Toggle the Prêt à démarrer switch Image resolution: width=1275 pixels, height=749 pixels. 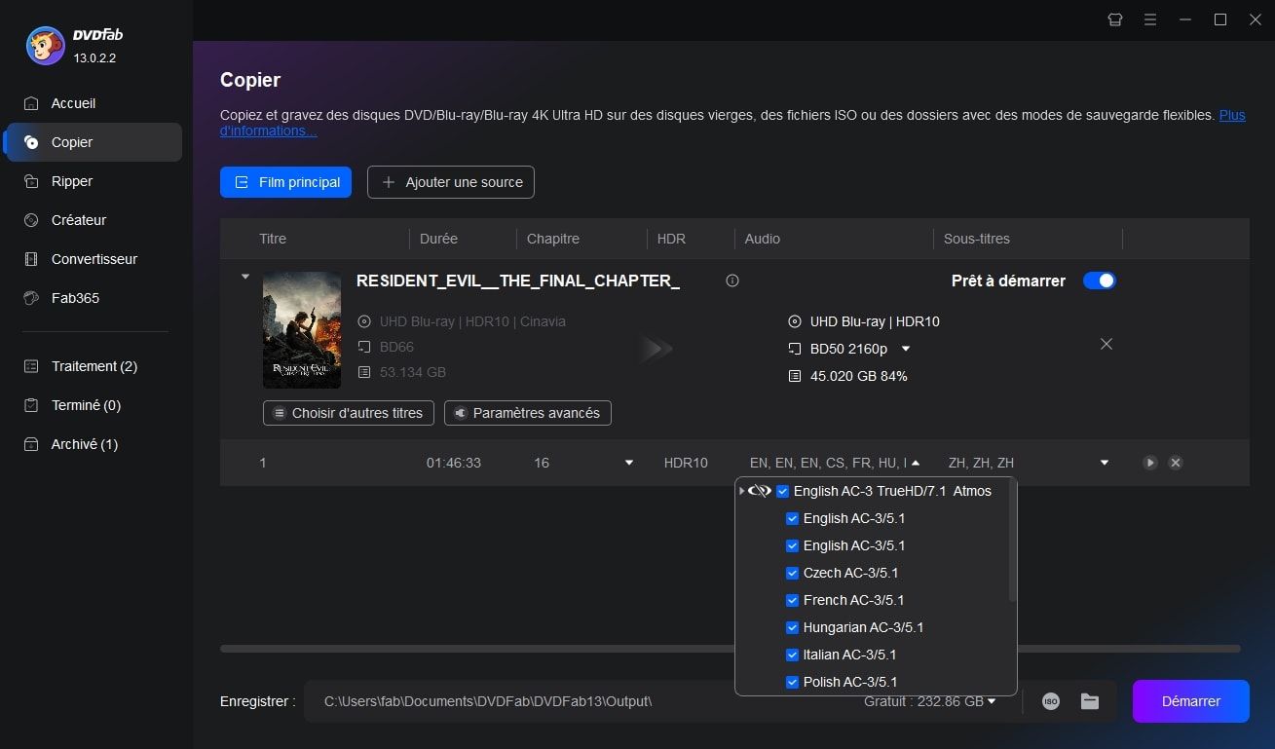click(1100, 281)
